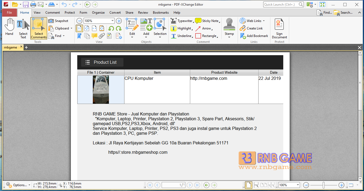Click Create Link

click(x=251, y=28)
